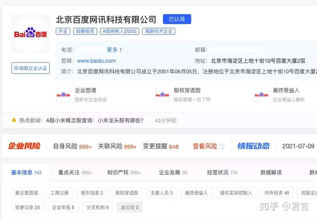Jump to 分支机构 9 section
317x219 pixels.
click(98, 207)
